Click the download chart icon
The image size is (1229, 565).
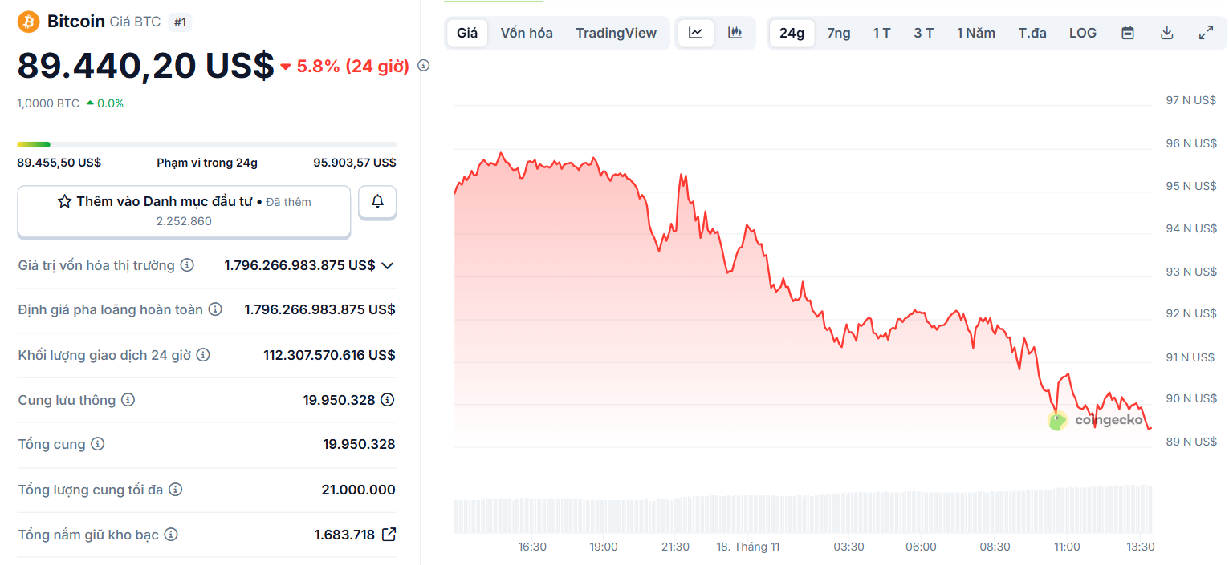[x=1166, y=33]
